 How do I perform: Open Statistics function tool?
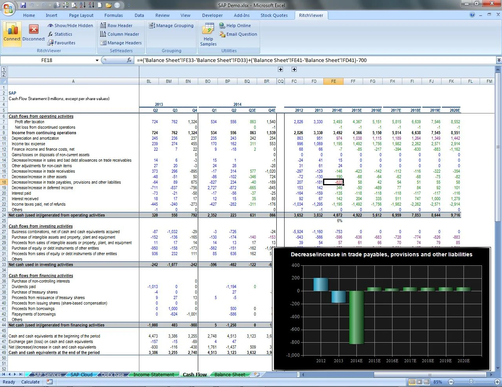tap(60, 34)
